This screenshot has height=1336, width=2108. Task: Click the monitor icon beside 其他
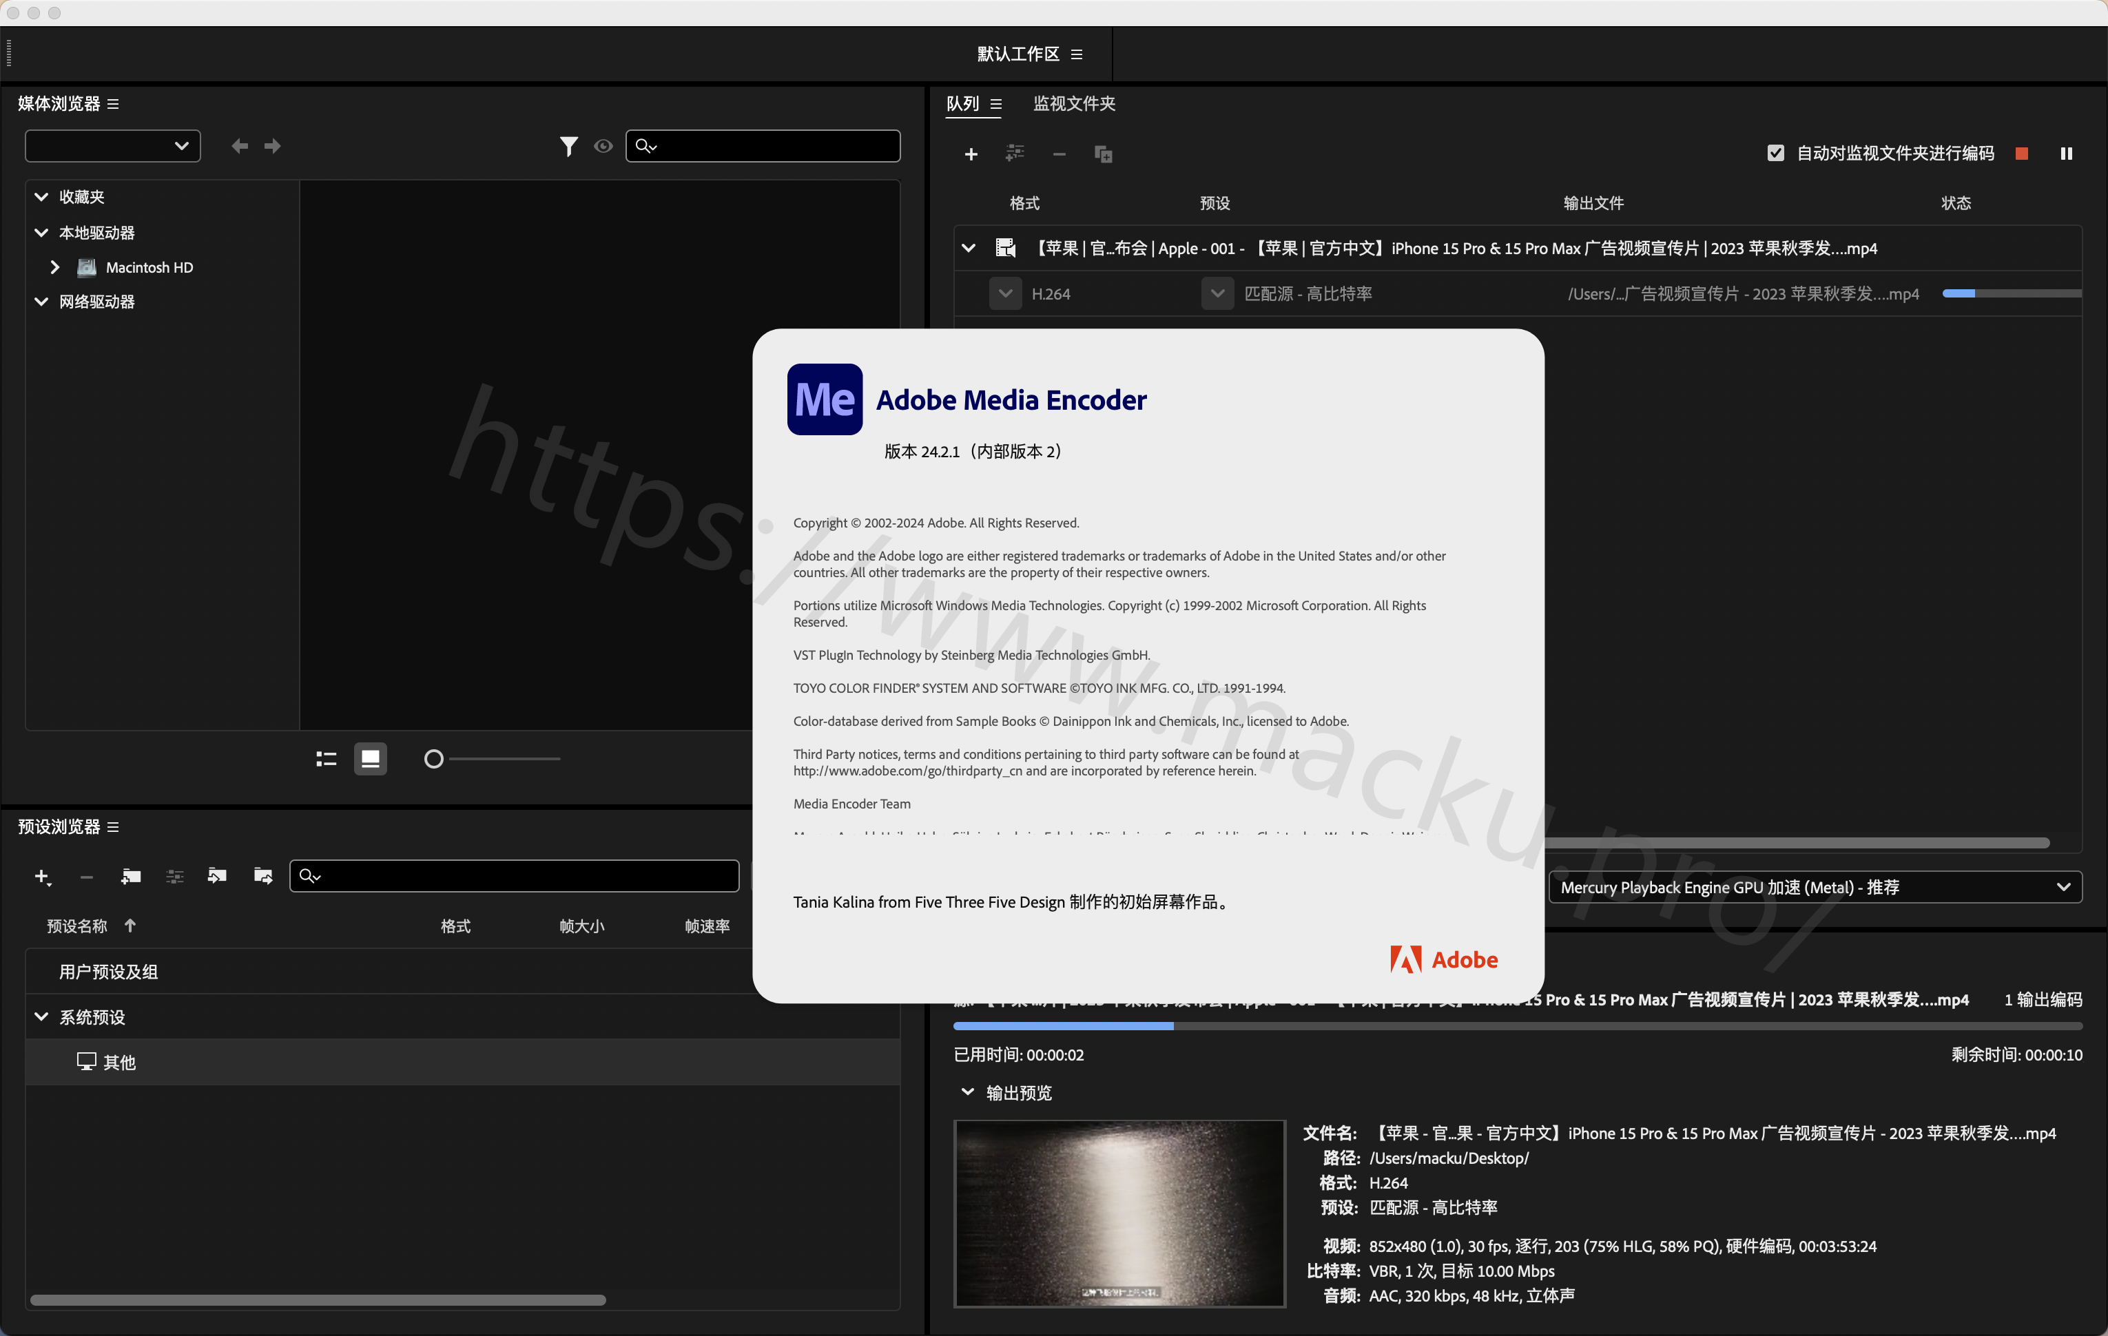86,1061
